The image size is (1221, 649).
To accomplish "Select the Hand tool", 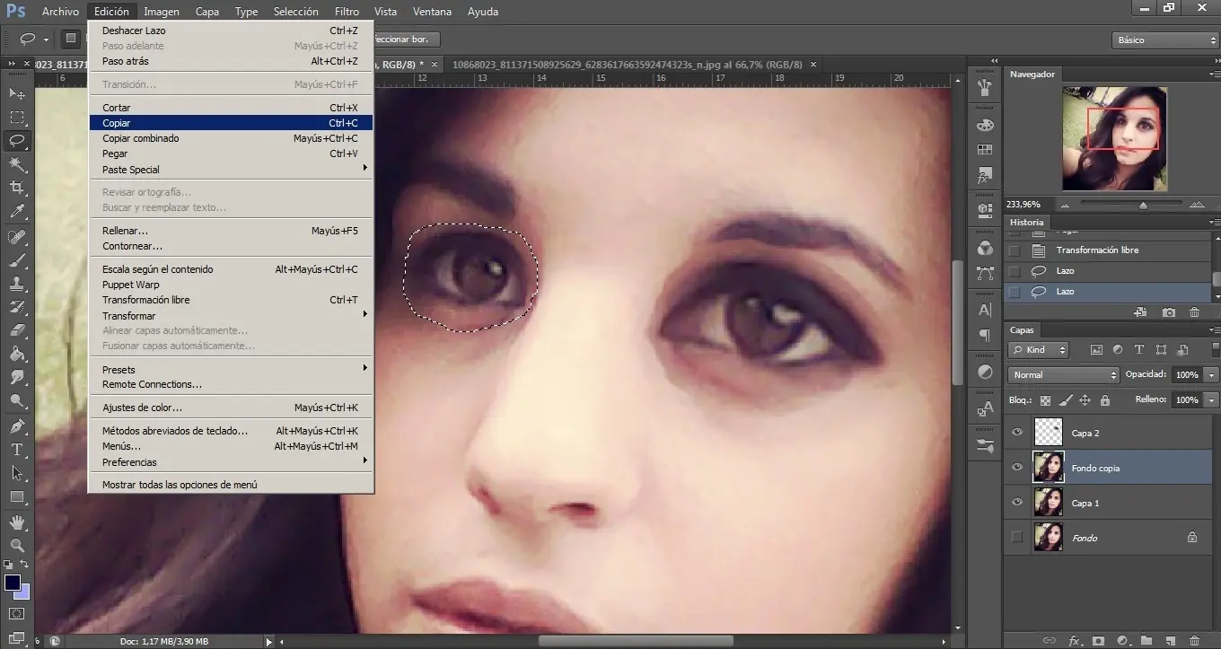I will (17, 522).
